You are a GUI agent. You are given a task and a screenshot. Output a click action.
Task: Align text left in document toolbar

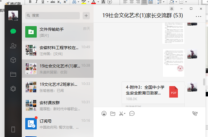click(125, 2)
